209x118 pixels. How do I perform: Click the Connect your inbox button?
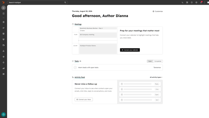coord(84,99)
